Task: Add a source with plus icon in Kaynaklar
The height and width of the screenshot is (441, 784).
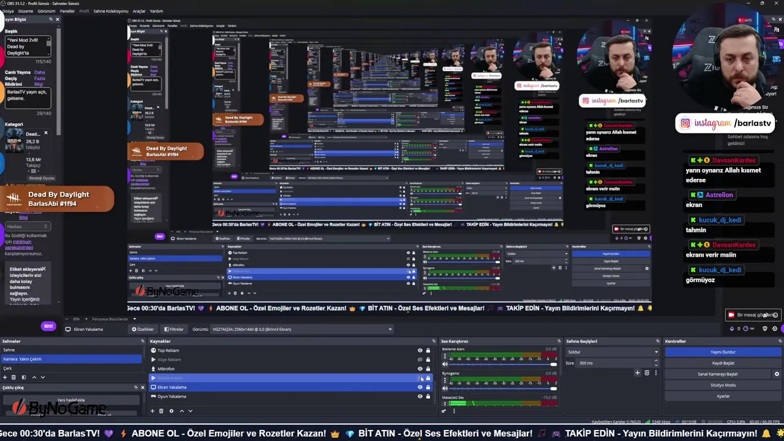Action: click(x=153, y=411)
